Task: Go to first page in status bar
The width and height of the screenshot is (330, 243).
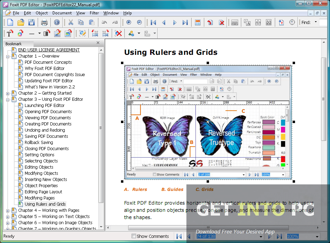Action: coord(179,236)
